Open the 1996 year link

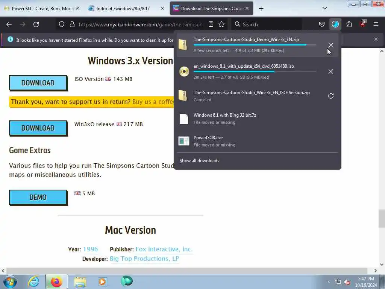90,249
